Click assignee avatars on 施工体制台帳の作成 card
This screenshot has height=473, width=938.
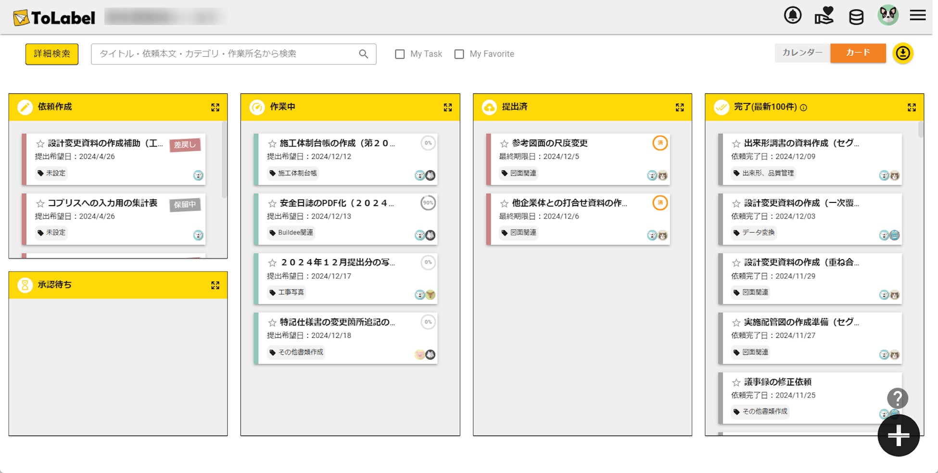click(425, 175)
